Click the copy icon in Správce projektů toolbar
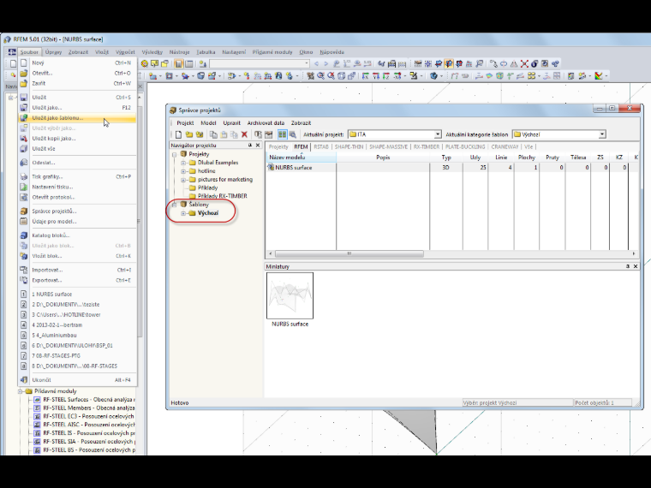 coord(213,134)
